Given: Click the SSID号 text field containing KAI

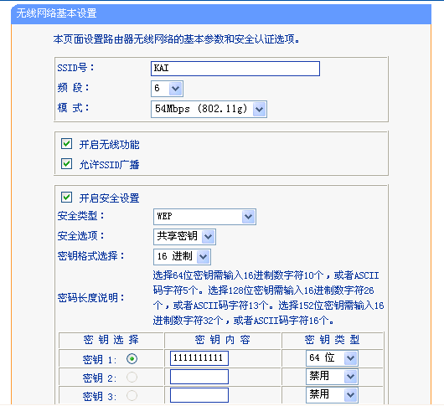Looking at the screenshot, I should click(x=235, y=69).
